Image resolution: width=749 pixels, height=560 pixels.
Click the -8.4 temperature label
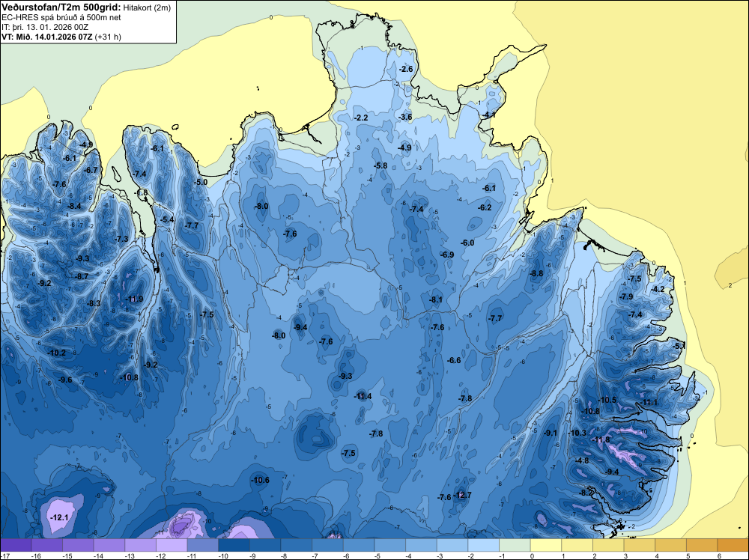(x=74, y=206)
